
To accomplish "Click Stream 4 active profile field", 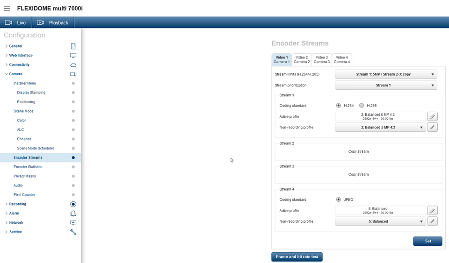I will click(380, 210).
